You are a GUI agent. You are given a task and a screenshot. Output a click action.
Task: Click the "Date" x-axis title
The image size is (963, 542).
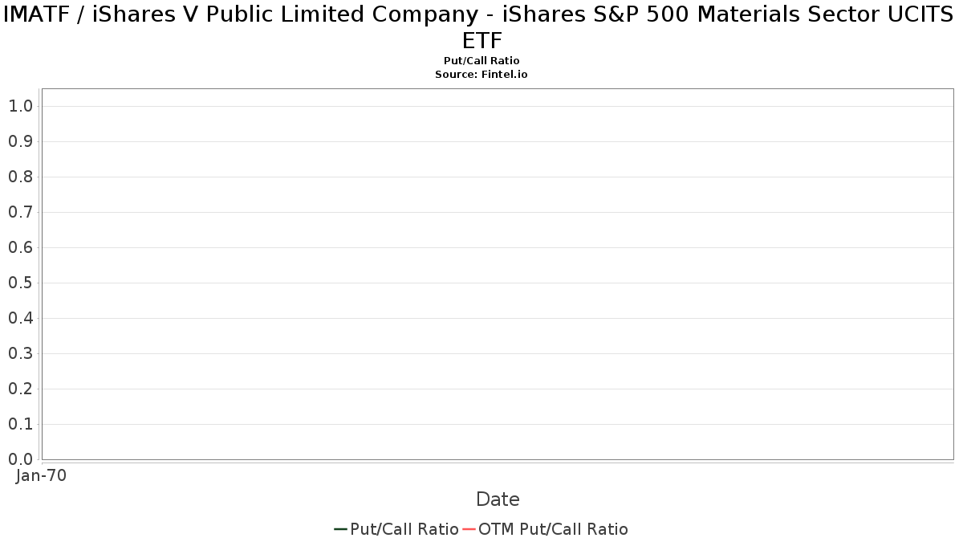(498, 499)
